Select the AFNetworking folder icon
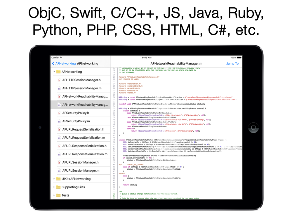The image size is (292, 219). tap(58, 72)
